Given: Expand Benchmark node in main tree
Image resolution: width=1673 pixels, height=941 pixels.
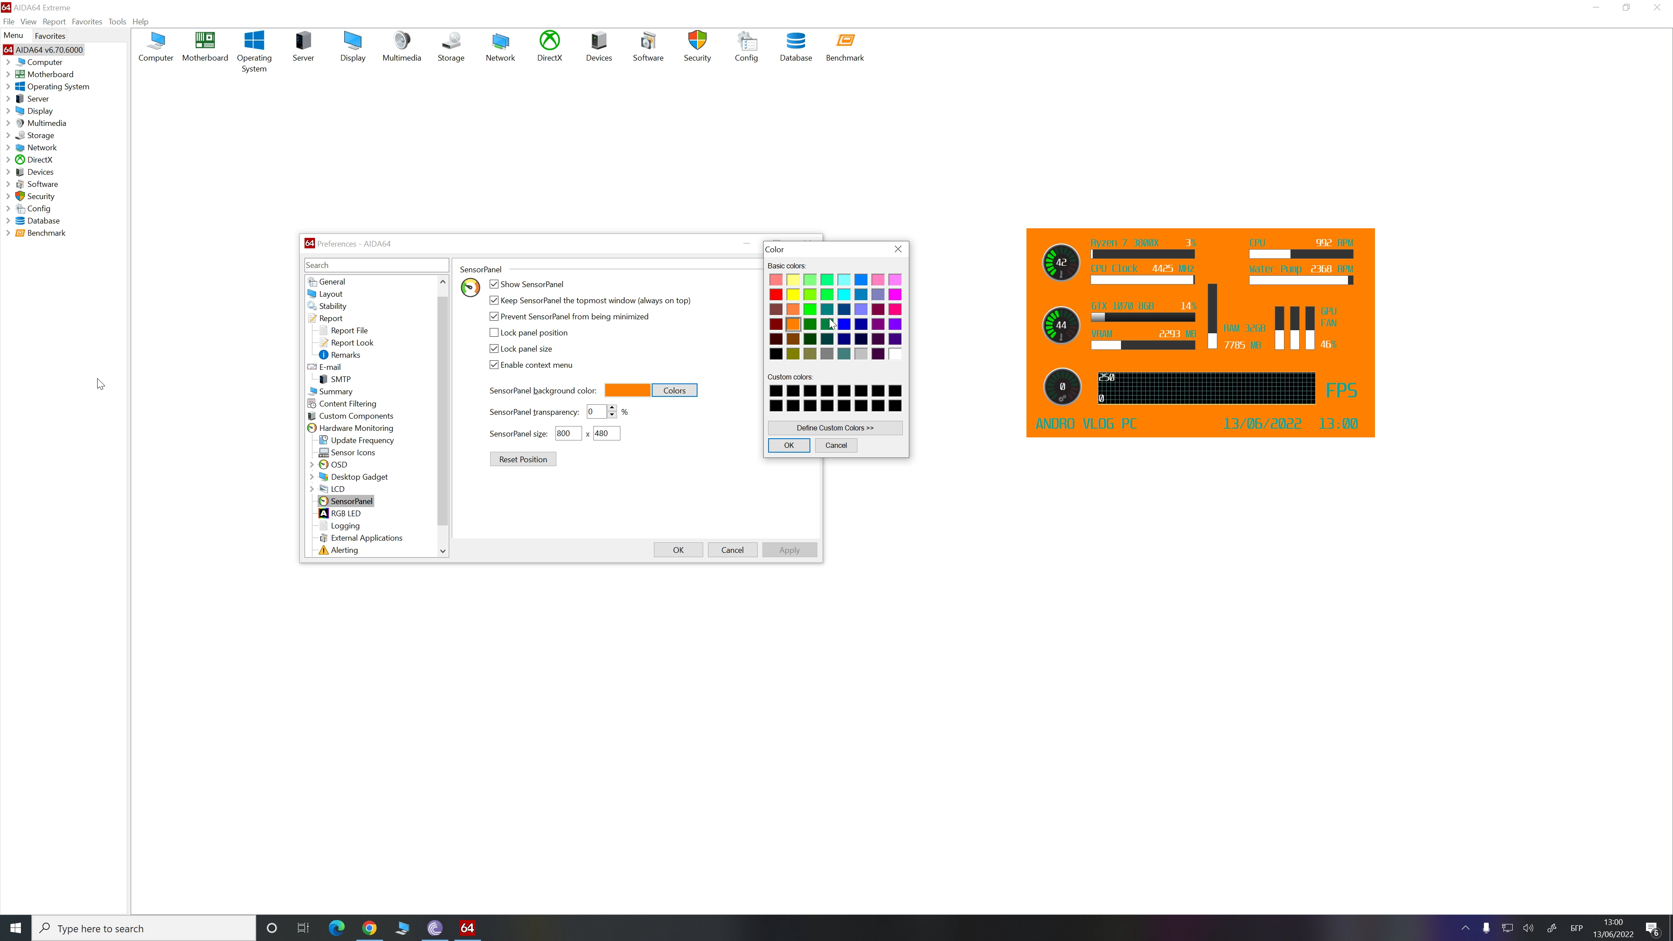Looking at the screenshot, I should 8,233.
